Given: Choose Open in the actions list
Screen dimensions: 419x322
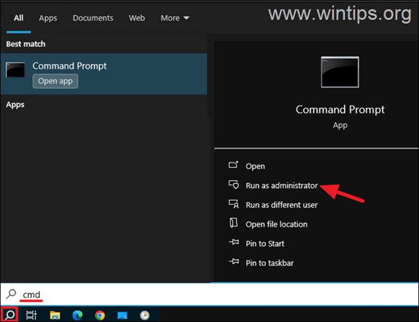Looking at the screenshot, I should pos(255,166).
